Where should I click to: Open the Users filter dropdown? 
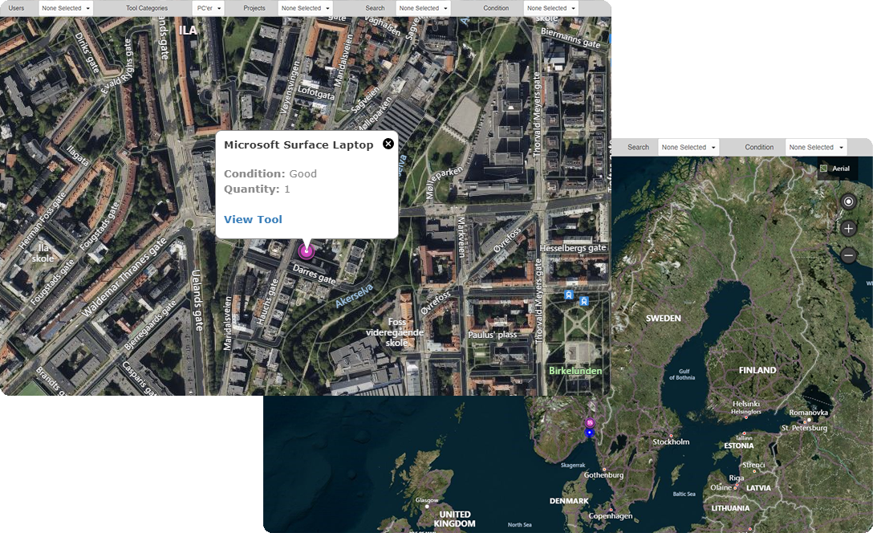point(66,8)
